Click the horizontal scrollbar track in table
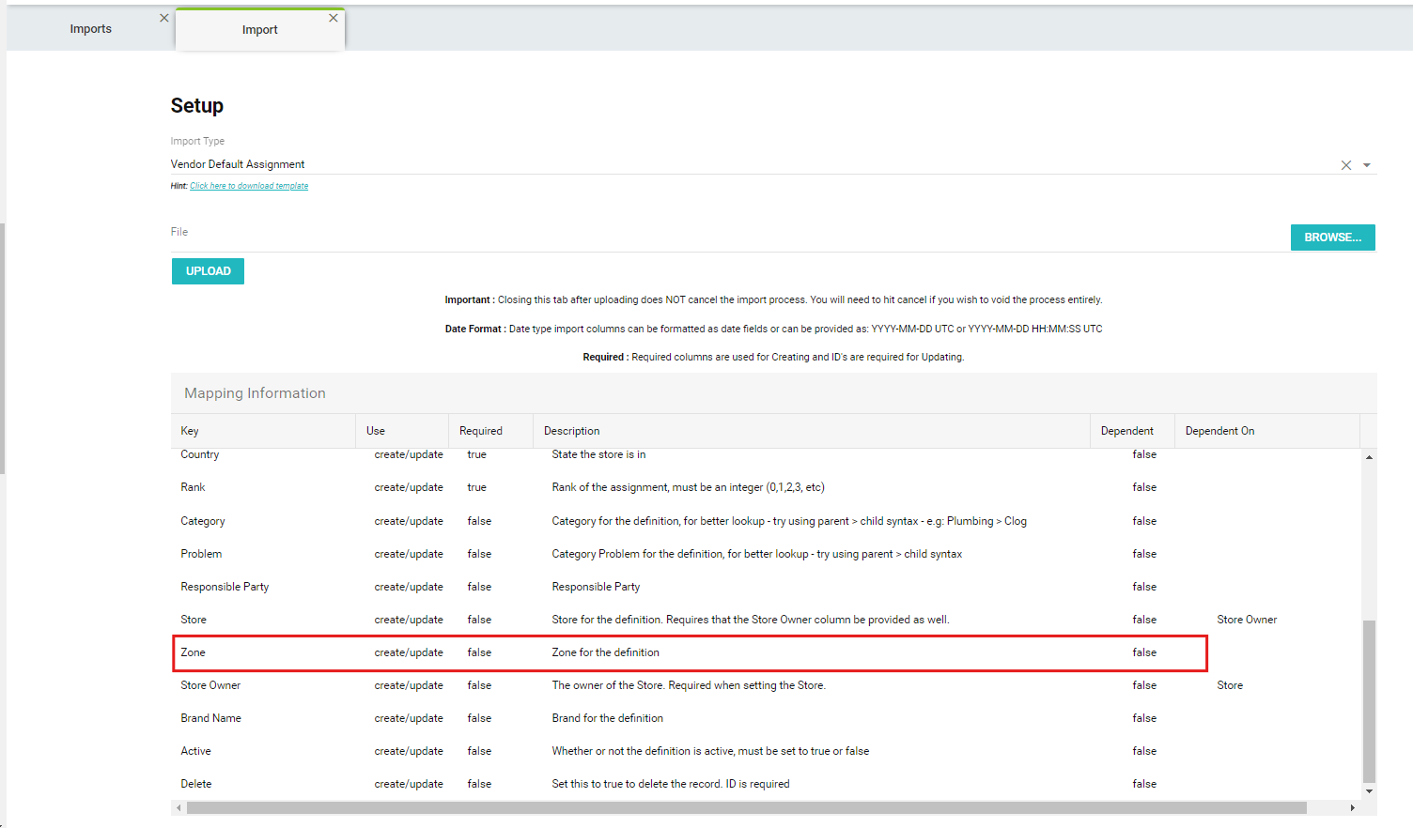The width and height of the screenshot is (1413, 828). 1329,807
